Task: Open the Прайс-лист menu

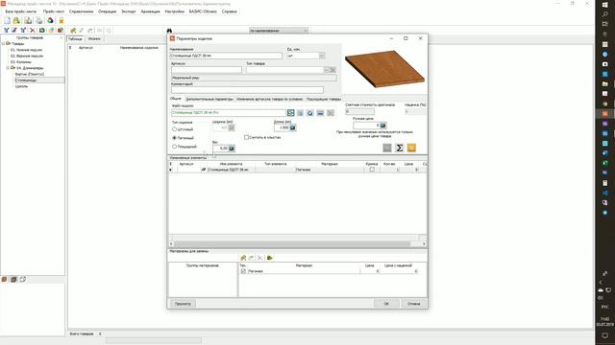Action: (x=54, y=11)
